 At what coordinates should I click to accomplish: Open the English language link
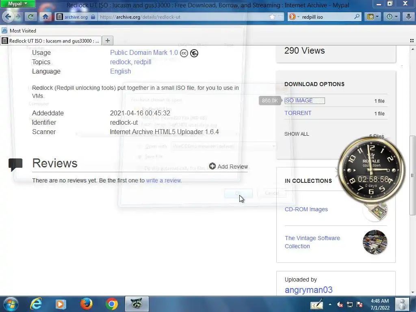click(120, 71)
